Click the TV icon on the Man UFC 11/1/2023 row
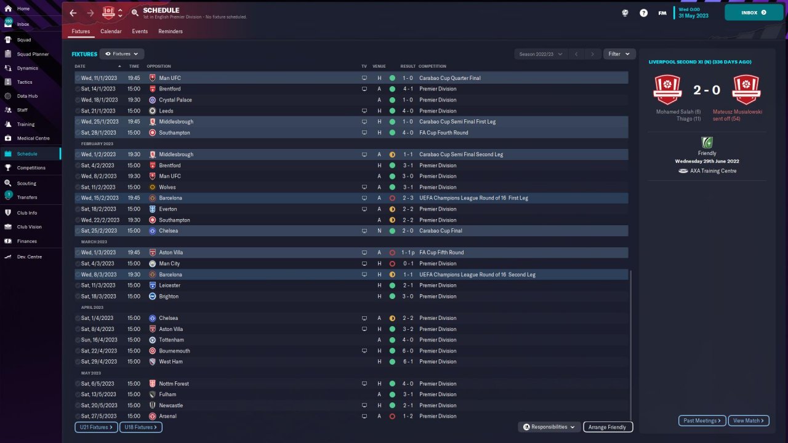The width and height of the screenshot is (788, 443). (364, 78)
